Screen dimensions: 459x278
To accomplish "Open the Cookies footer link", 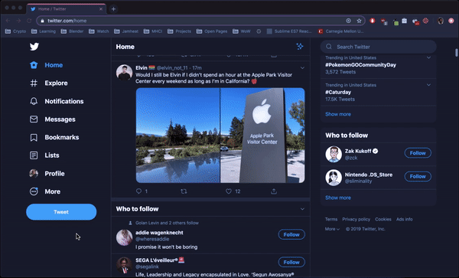I will pyautogui.click(x=383, y=219).
